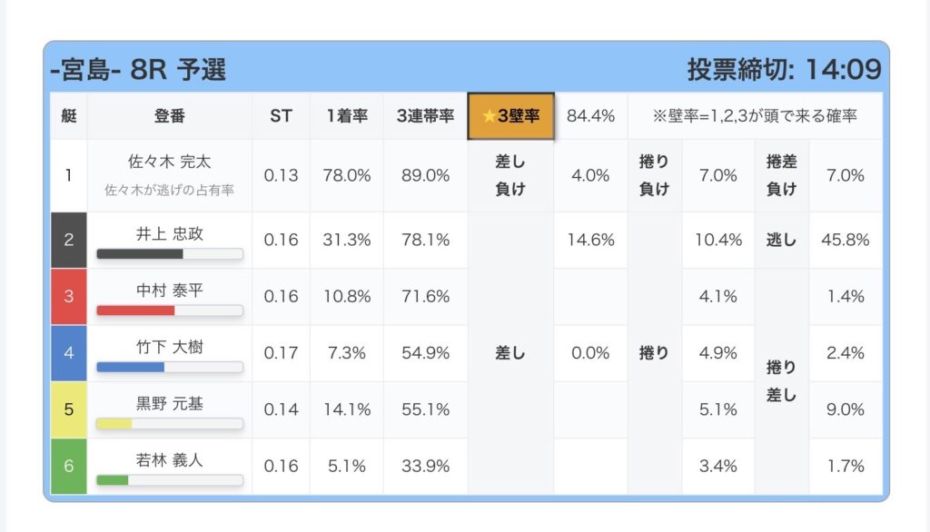Click the 登番 column header
This screenshot has width=930, height=532.
pos(170,116)
